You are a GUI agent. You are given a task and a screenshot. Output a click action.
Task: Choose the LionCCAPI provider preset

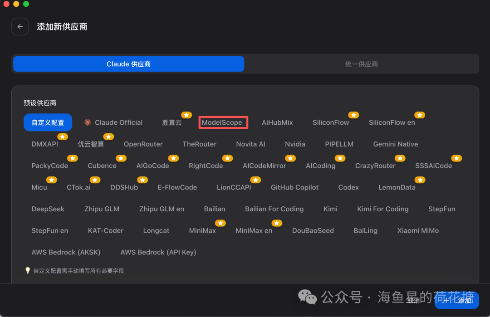pos(234,187)
